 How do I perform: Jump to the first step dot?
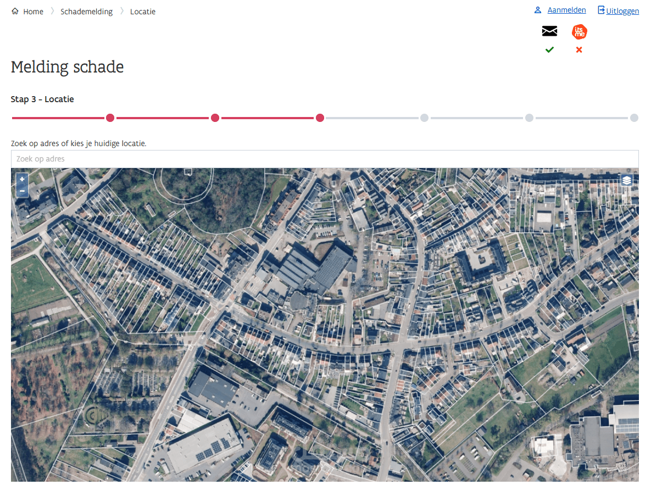[x=110, y=118]
